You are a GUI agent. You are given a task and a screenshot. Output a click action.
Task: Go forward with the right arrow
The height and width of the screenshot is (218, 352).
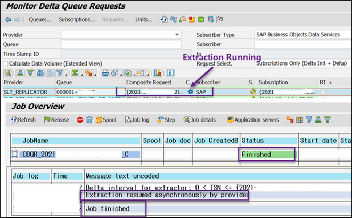(17, 20)
